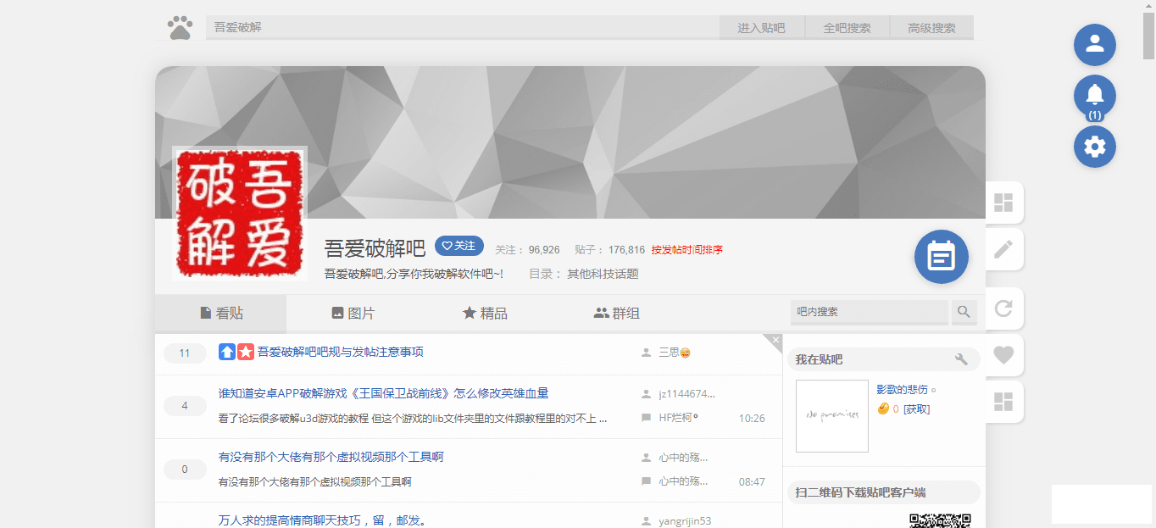1156x528 pixels.
Task: Switch to the 精品 tab
Action: point(485,314)
